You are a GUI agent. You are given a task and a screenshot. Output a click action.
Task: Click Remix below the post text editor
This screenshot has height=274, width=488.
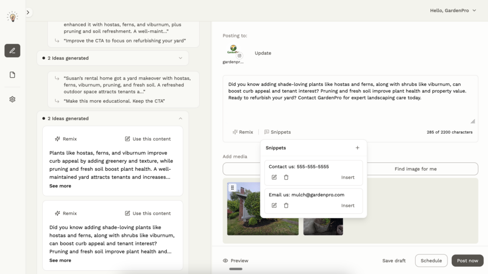(243, 132)
